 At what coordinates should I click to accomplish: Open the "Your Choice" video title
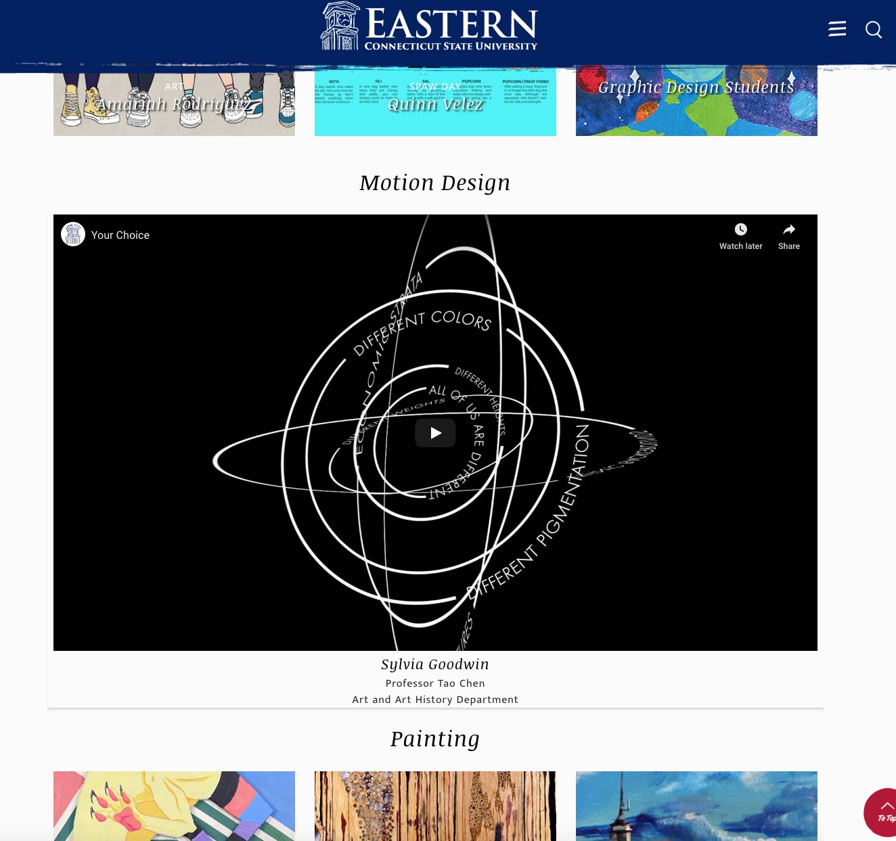tap(120, 235)
